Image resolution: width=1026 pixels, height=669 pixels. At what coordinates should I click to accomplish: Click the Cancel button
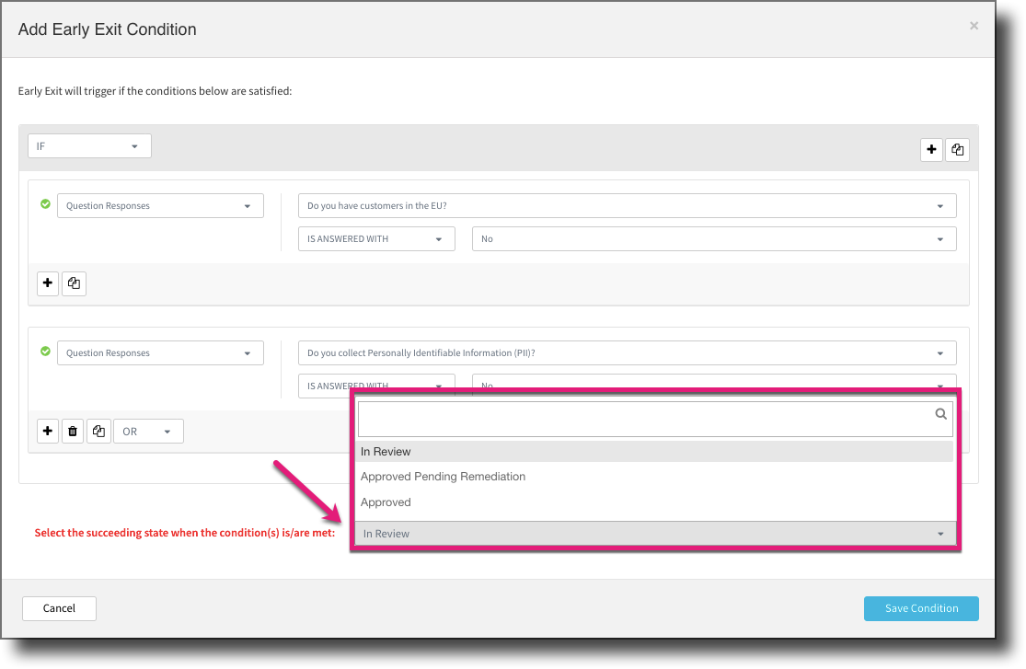(59, 608)
